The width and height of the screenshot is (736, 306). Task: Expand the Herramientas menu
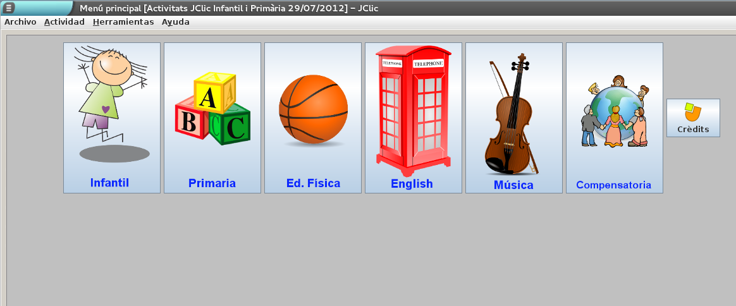pos(123,21)
